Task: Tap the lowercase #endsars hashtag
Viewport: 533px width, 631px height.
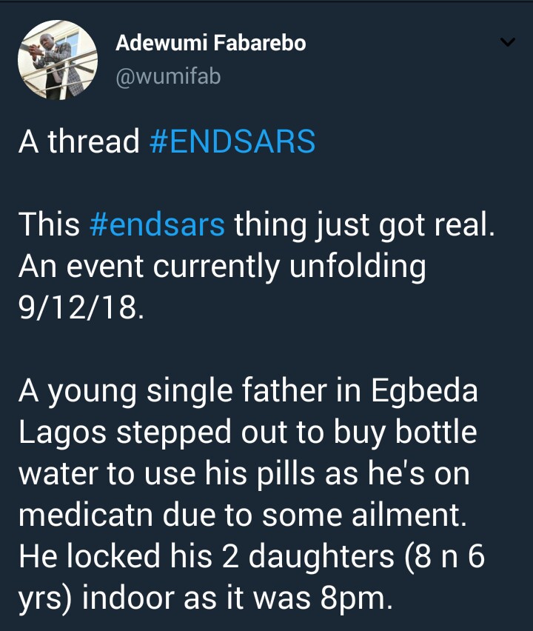Action: (x=155, y=224)
